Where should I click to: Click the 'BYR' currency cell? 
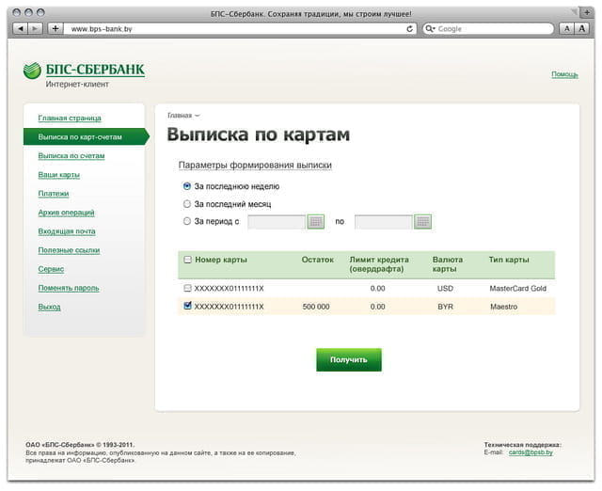click(x=445, y=307)
